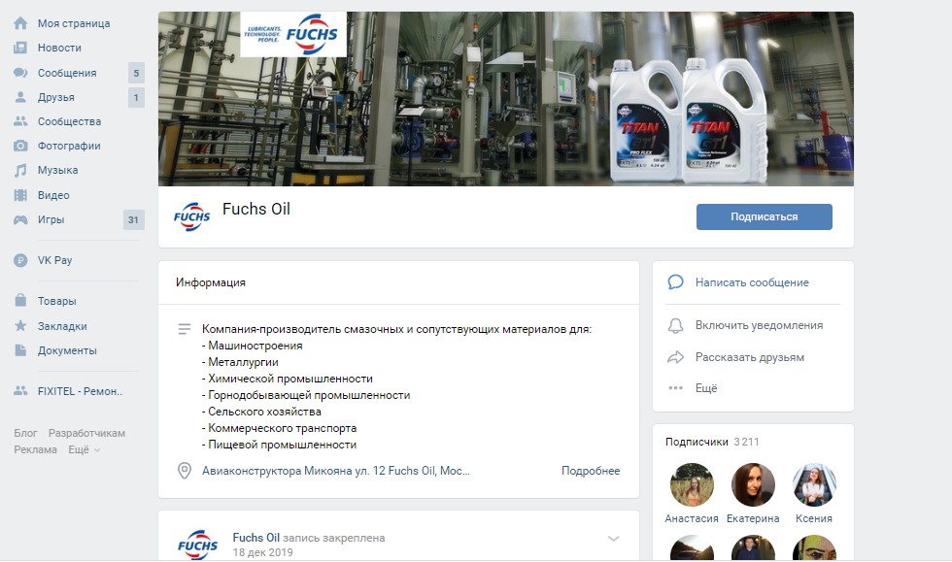The height and width of the screenshot is (562, 952).
Task: Click the Реклама footer link
Action: tap(35, 449)
